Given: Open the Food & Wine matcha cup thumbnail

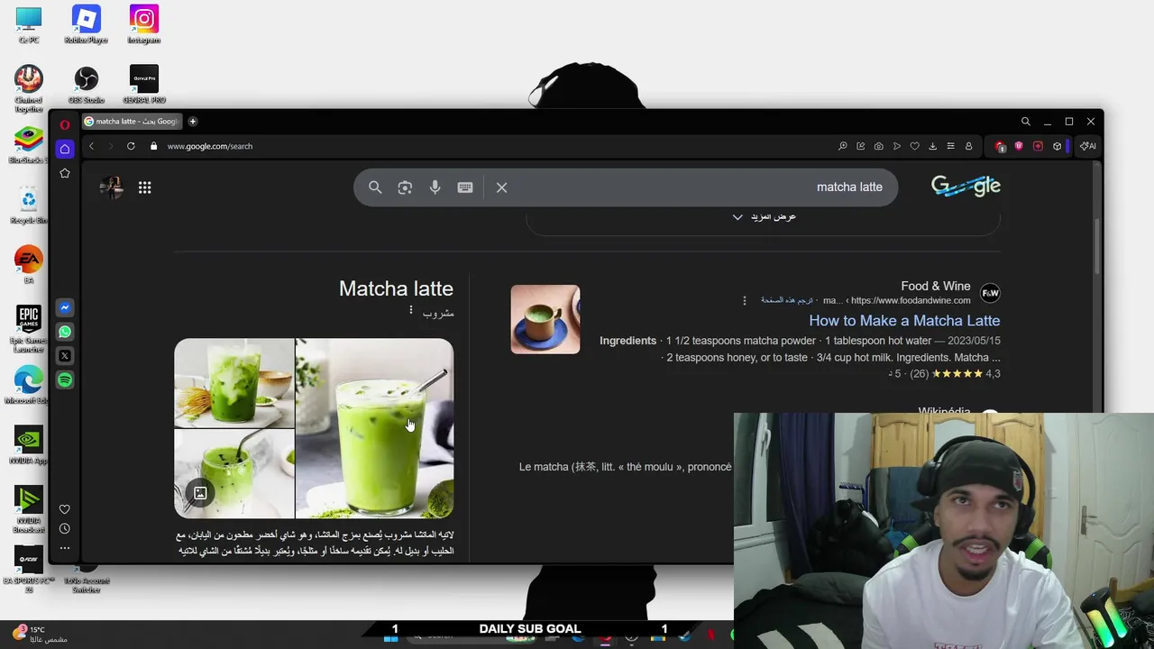Looking at the screenshot, I should tap(545, 319).
